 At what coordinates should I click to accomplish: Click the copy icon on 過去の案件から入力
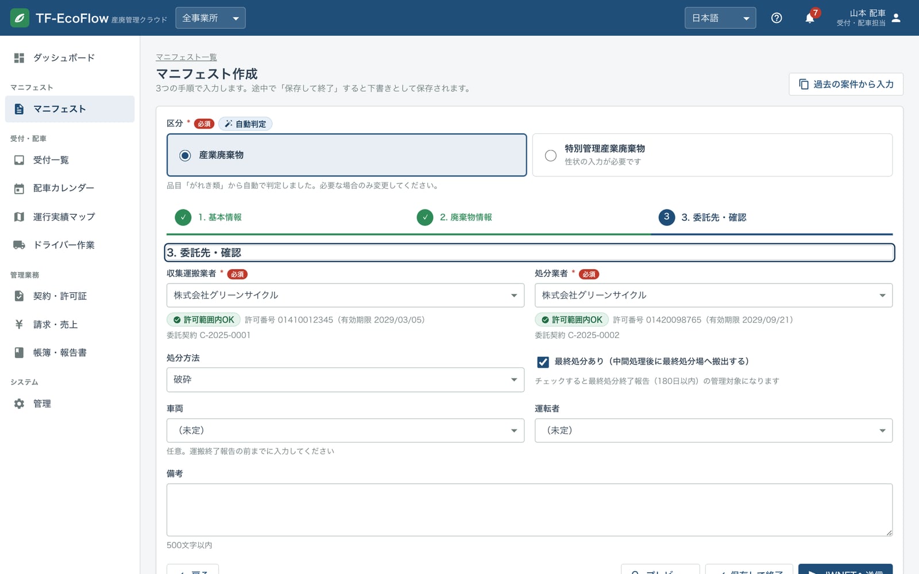804,84
